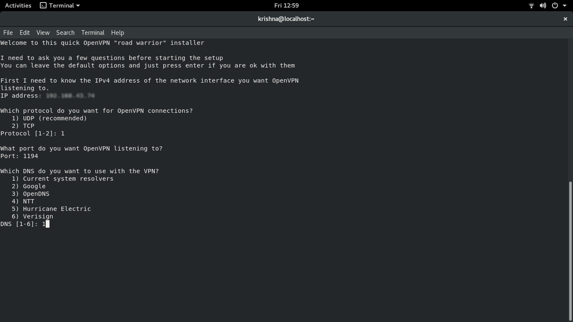This screenshot has height=322, width=573.
Task: Click the Terminal app icon in top bar
Action: 43,5
